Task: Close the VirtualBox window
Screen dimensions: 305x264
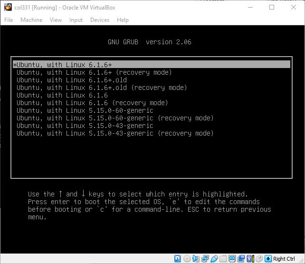Action: (294, 8)
